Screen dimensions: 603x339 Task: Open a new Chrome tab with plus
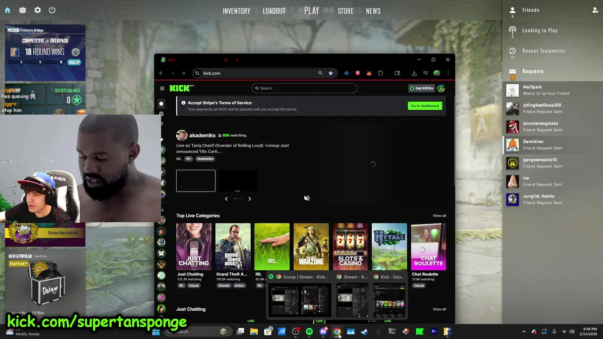tap(237, 60)
